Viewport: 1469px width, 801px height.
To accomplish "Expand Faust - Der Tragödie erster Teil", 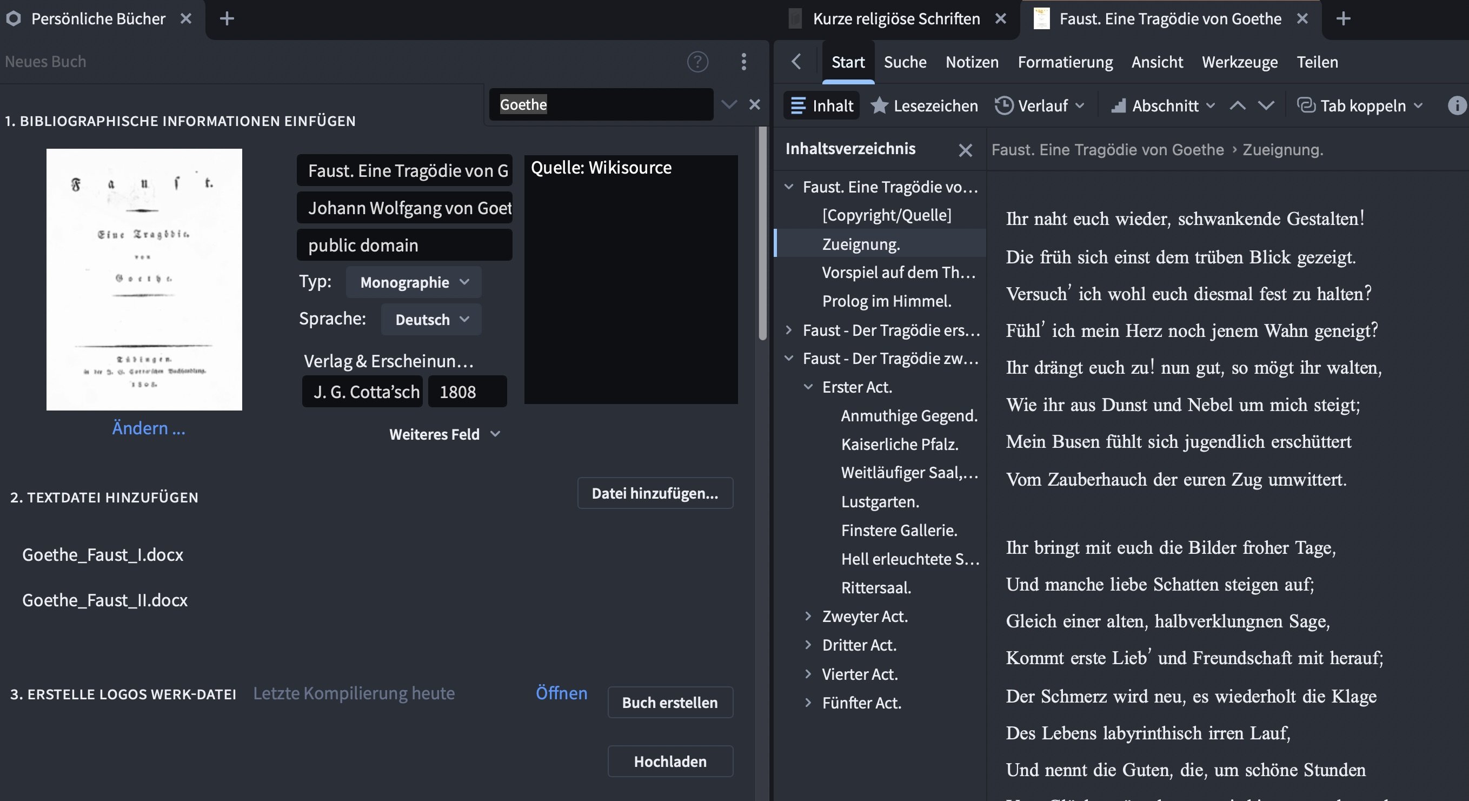I will click(789, 330).
